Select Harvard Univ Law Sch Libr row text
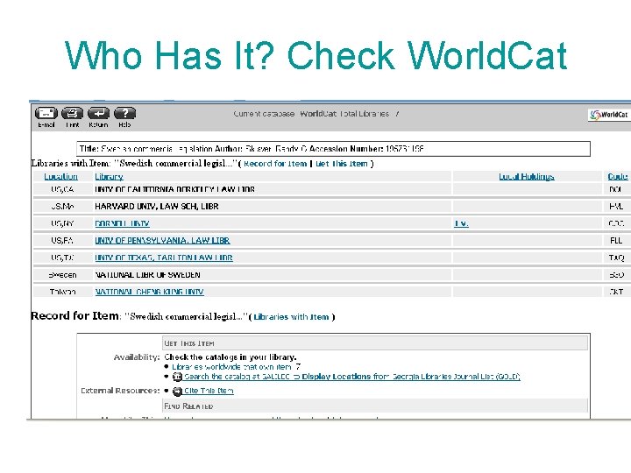631x473 pixels. click(x=157, y=207)
